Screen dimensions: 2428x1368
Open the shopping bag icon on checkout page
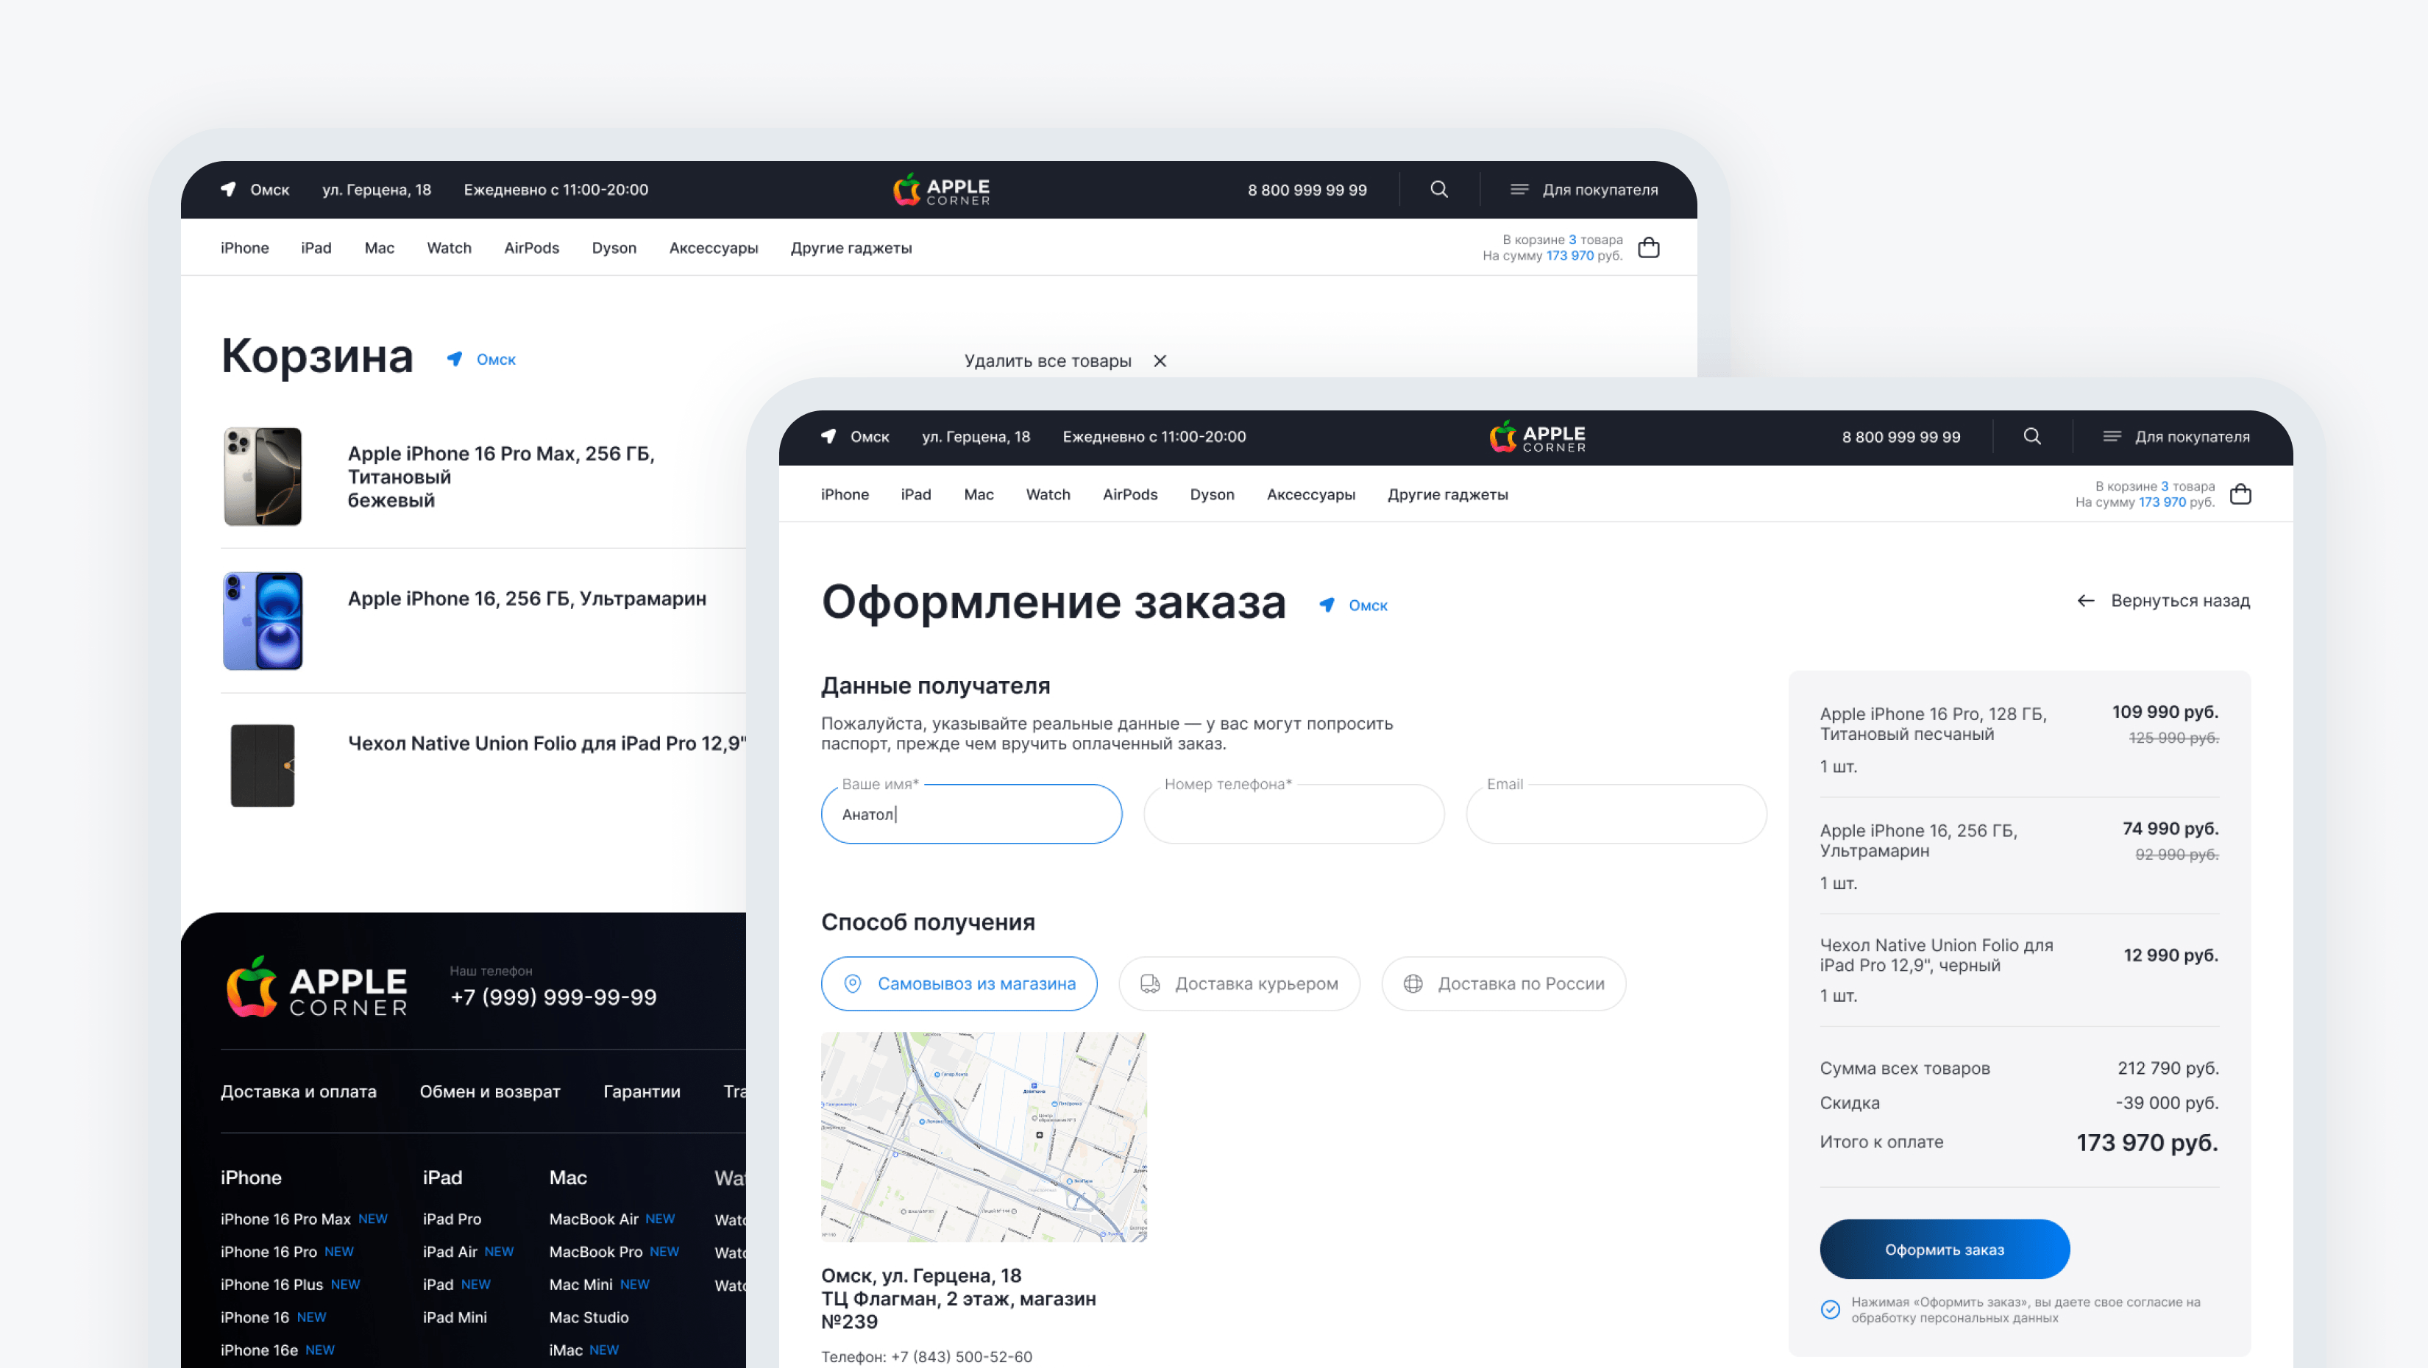2240,494
